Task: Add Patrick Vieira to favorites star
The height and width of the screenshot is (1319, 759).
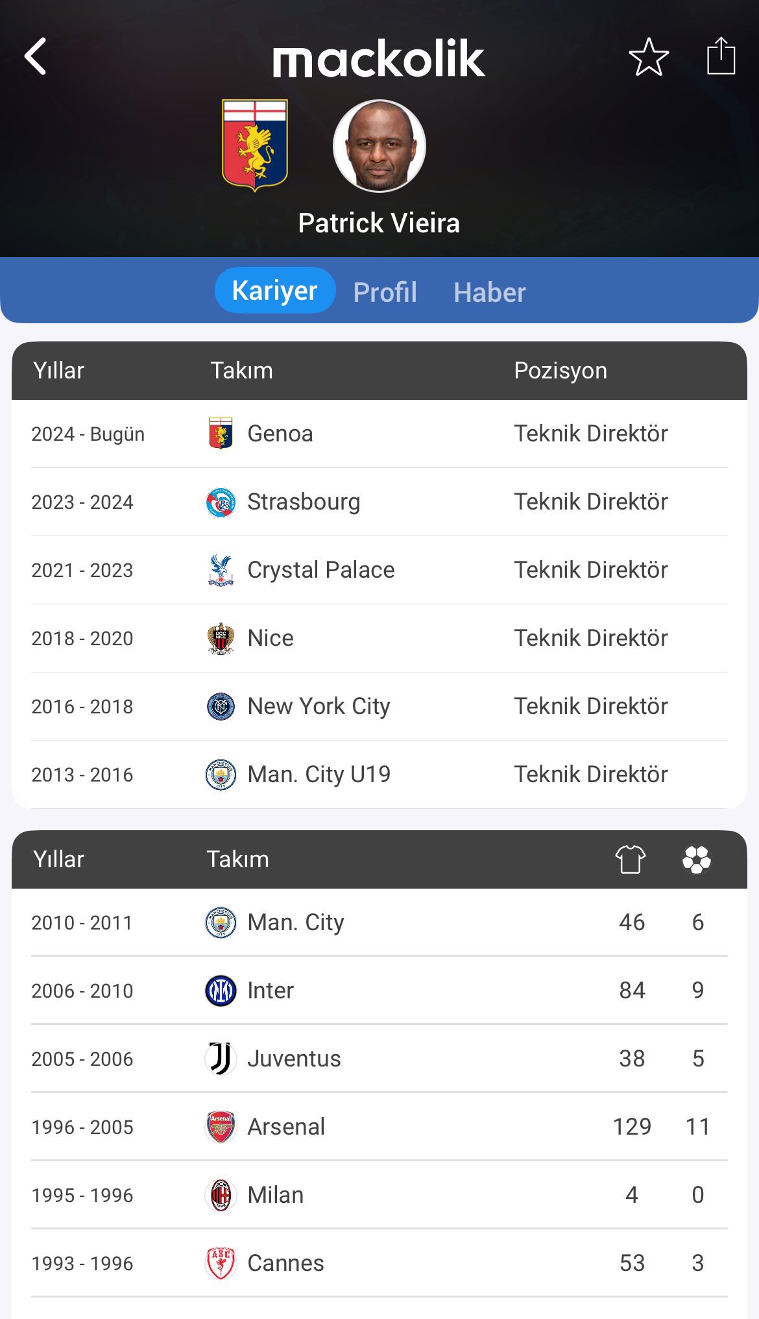Action: [649, 57]
